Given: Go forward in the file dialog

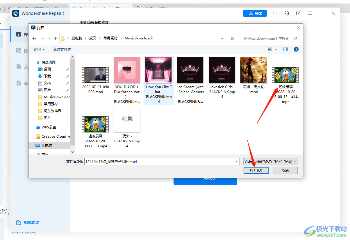Looking at the screenshot, I should click(x=43, y=38).
